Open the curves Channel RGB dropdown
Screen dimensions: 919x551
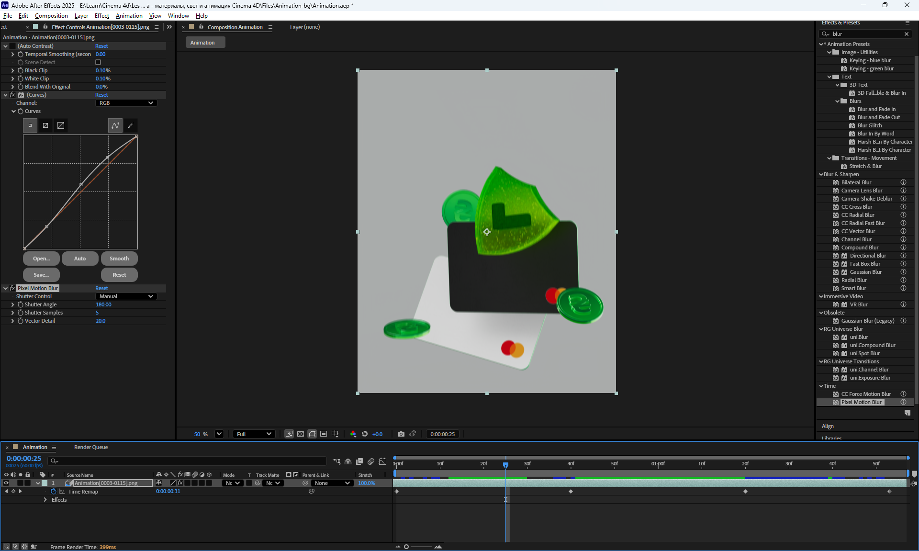126,103
